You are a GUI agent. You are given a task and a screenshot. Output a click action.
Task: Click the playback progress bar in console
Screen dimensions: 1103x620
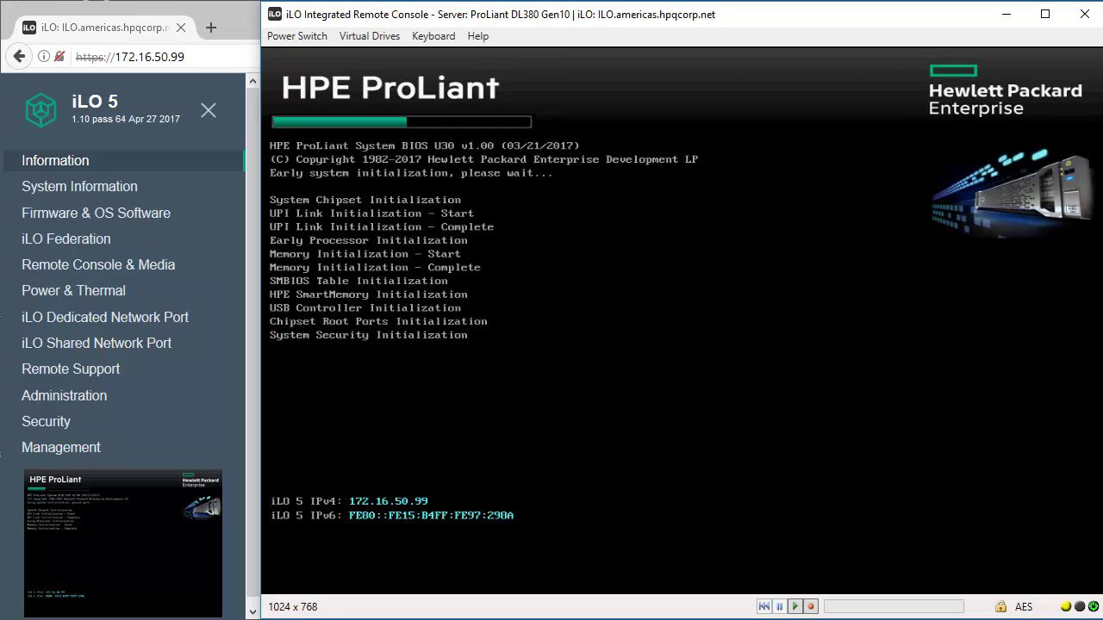894,606
